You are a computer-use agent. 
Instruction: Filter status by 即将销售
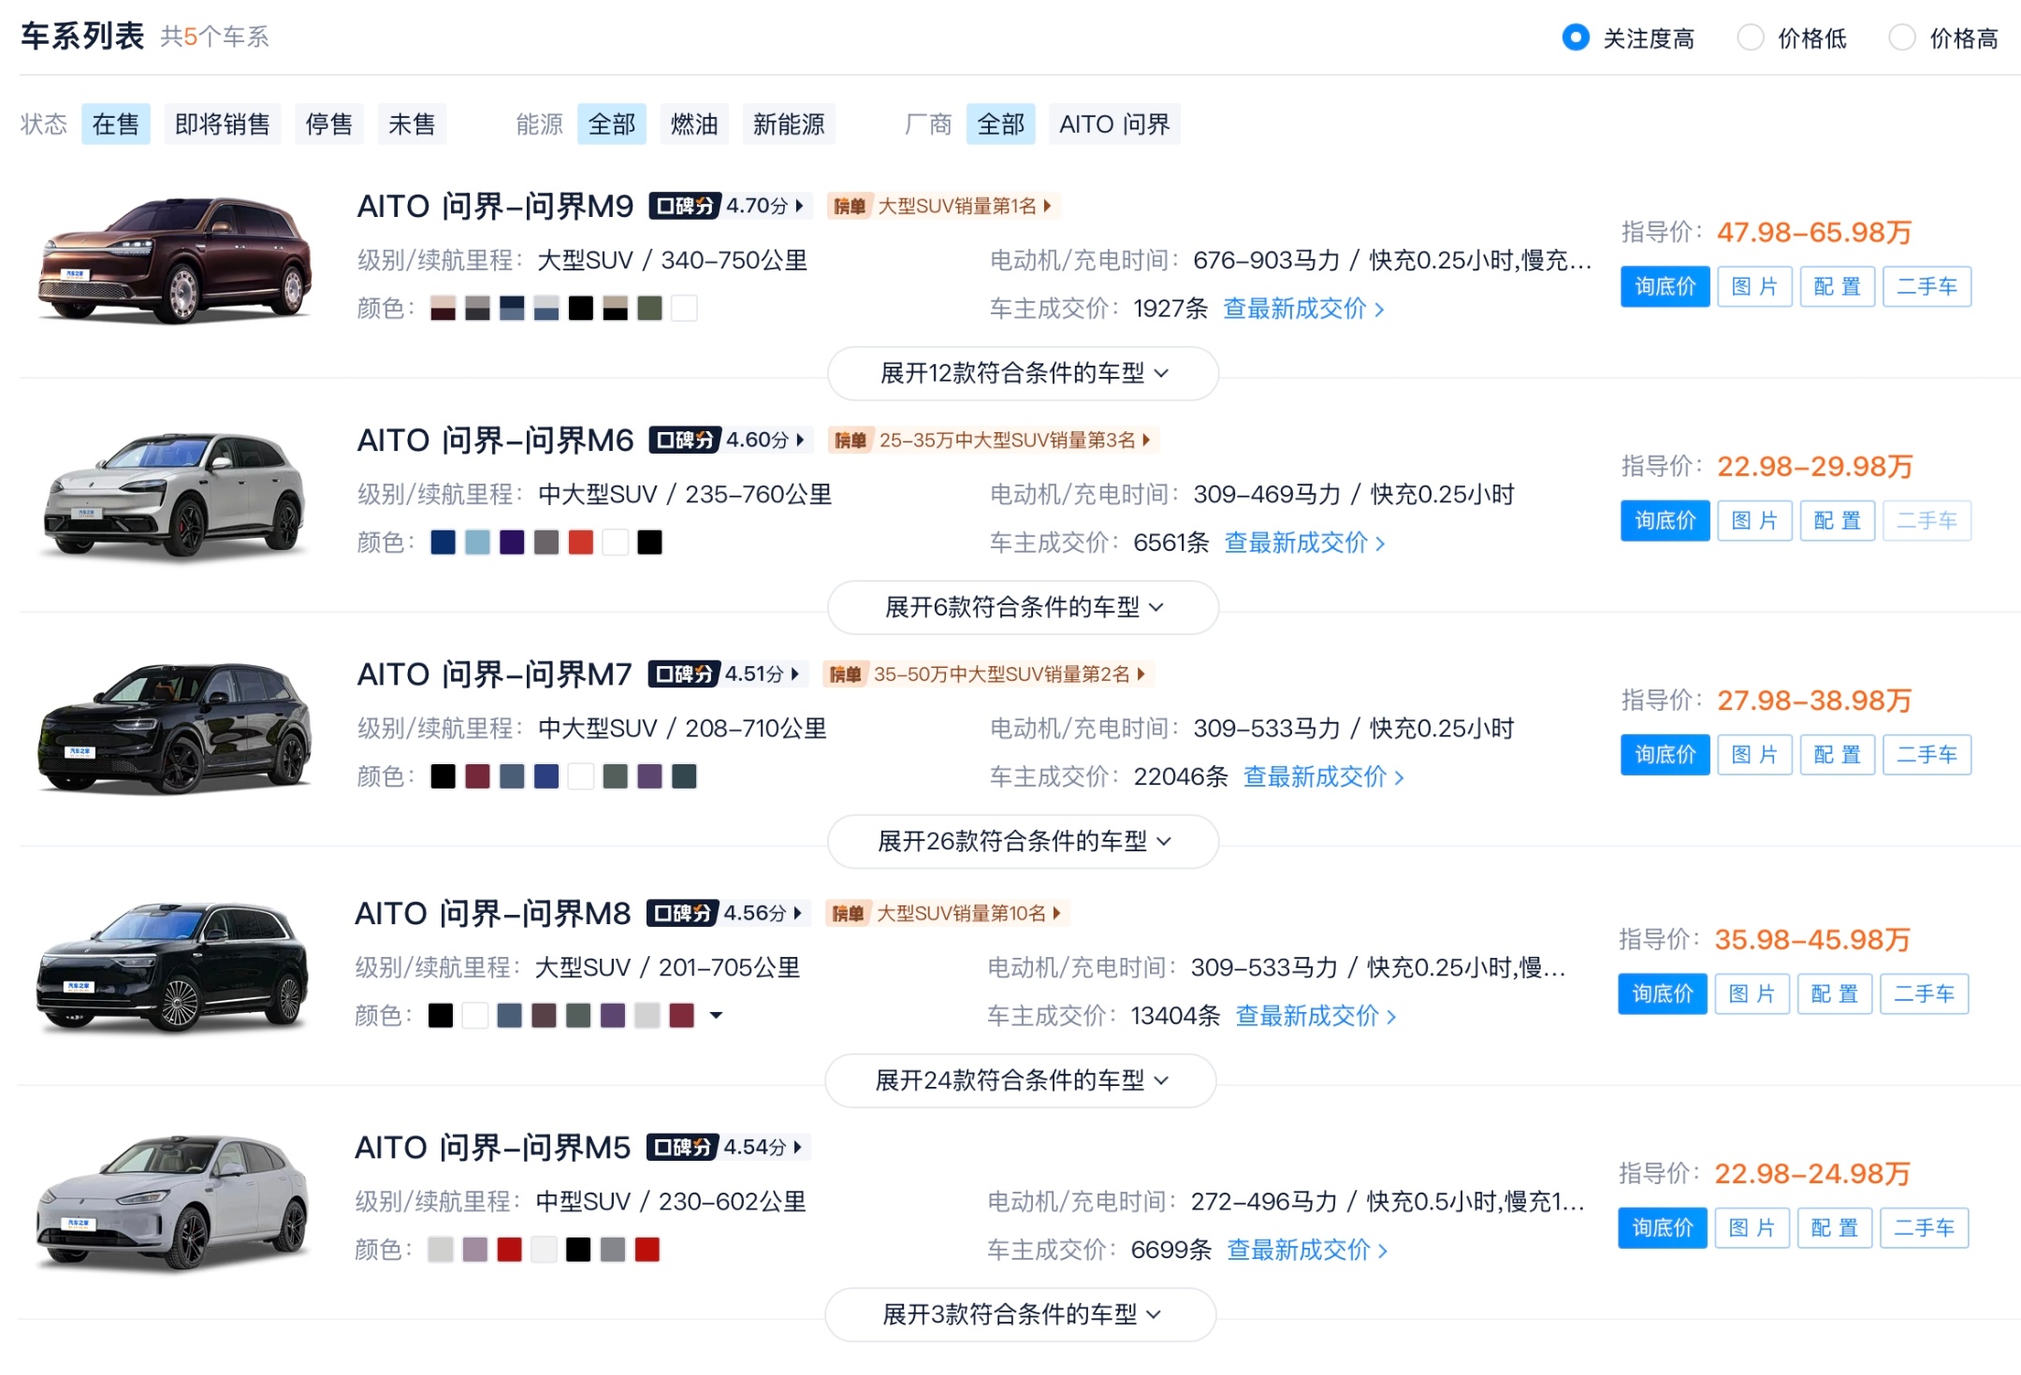[223, 124]
